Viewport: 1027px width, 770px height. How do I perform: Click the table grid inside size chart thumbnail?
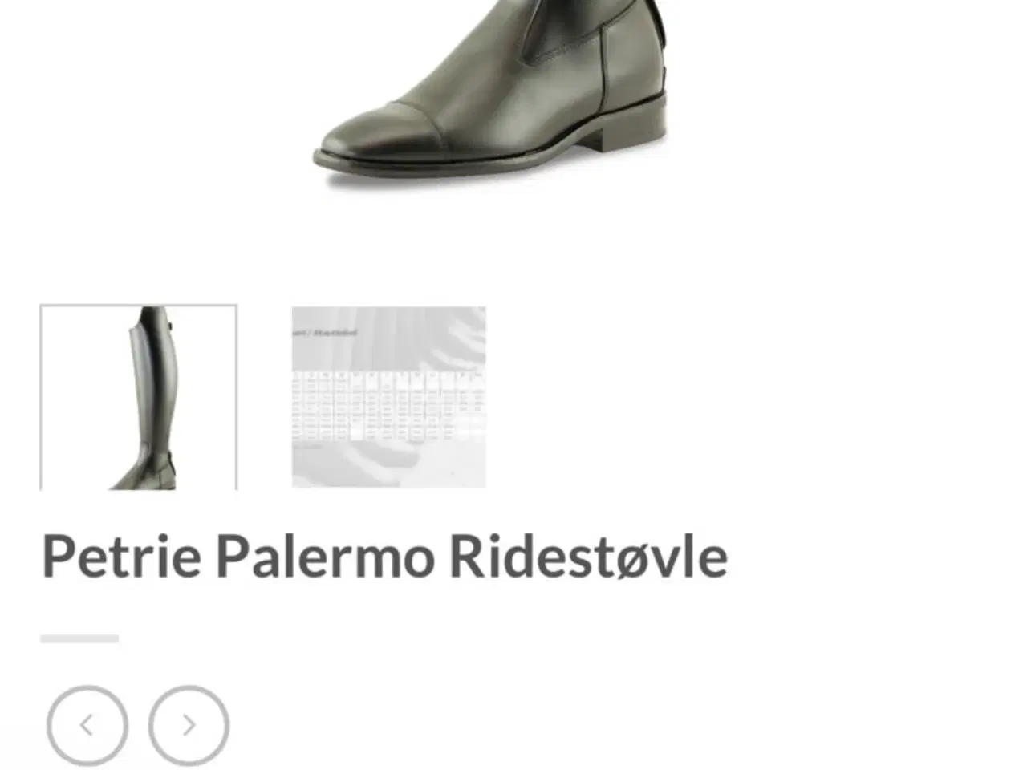point(388,405)
